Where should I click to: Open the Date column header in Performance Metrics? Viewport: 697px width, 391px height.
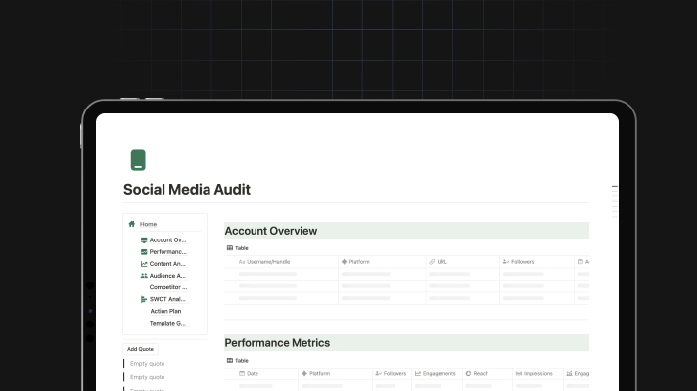click(x=252, y=373)
